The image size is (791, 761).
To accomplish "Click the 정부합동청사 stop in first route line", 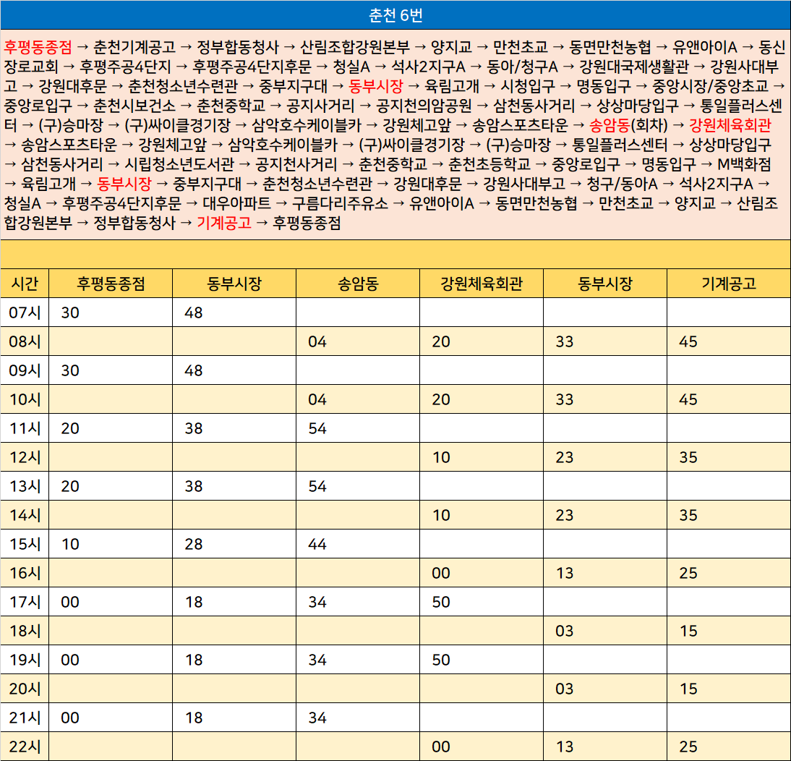I will click(x=238, y=47).
